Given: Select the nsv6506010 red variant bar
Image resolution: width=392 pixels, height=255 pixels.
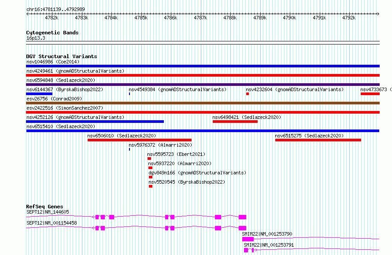Looking at the screenshot, I should pos(140,140).
